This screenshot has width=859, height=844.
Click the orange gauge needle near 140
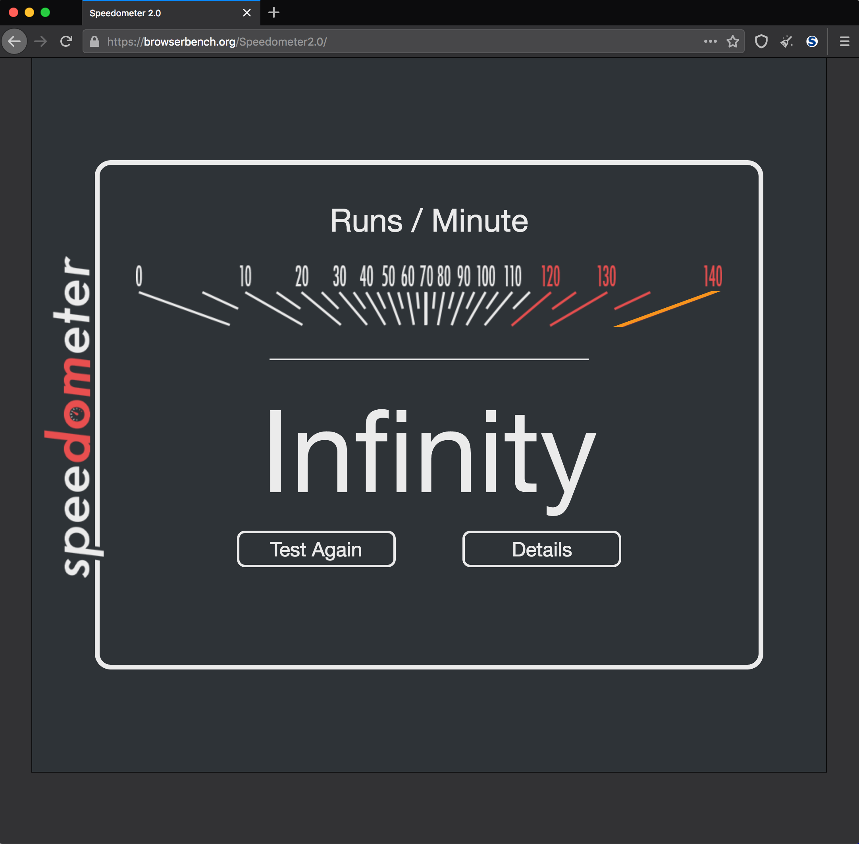(x=666, y=309)
